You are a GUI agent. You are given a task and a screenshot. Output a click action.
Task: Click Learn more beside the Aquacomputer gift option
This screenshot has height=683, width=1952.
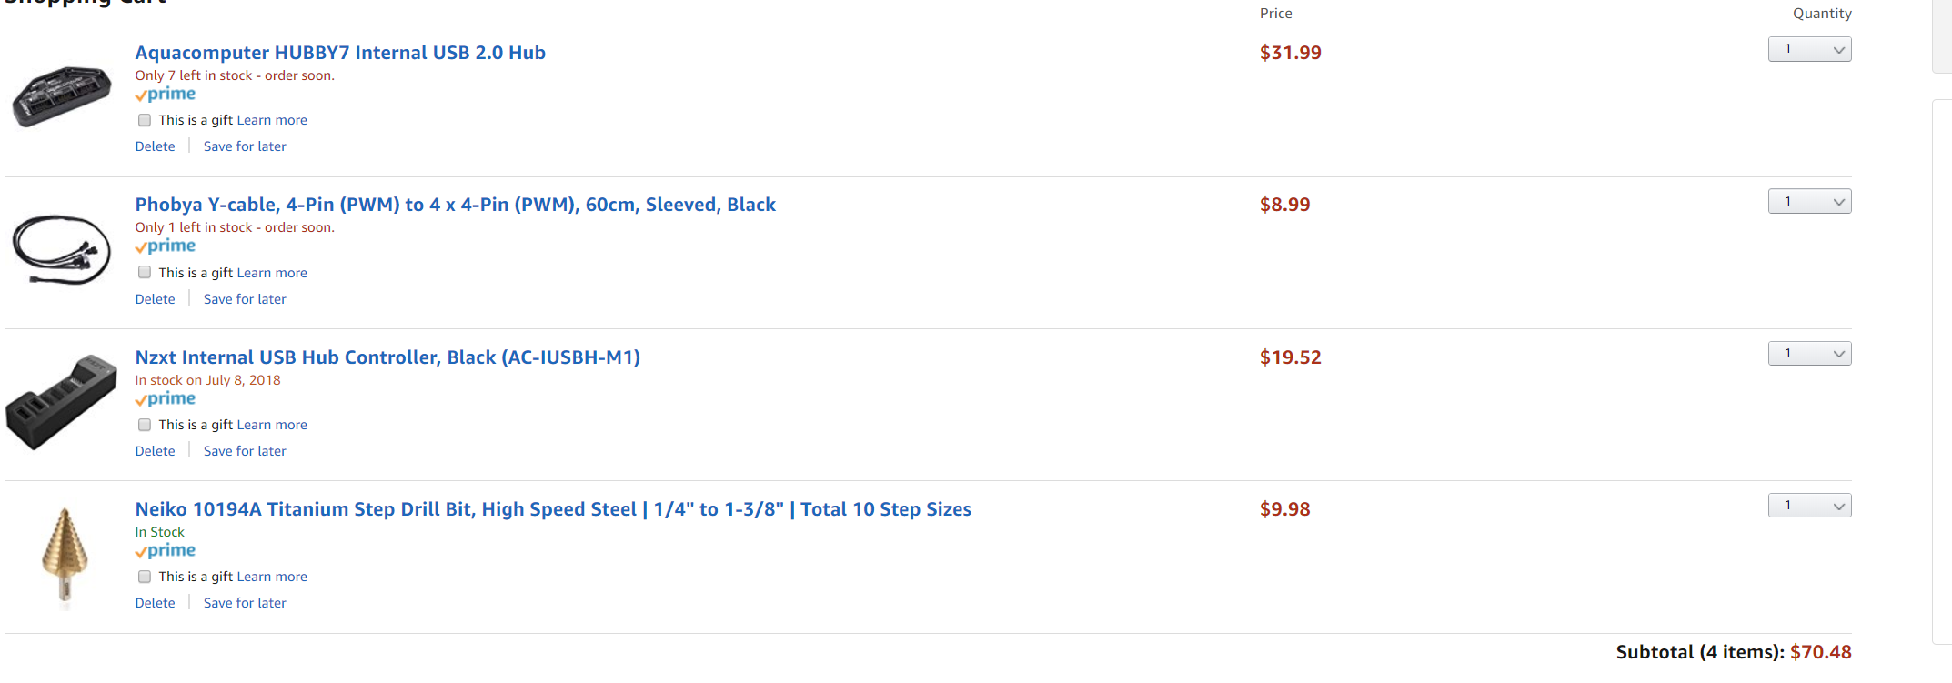coord(272,120)
